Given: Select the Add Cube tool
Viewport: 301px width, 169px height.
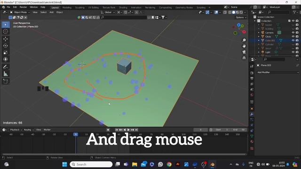Looking at the screenshot, I should click(x=5, y=81).
